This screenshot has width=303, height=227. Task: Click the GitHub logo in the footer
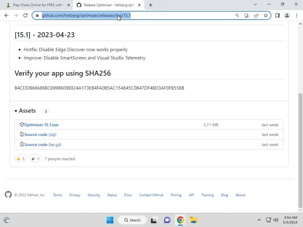click(x=8, y=194)
